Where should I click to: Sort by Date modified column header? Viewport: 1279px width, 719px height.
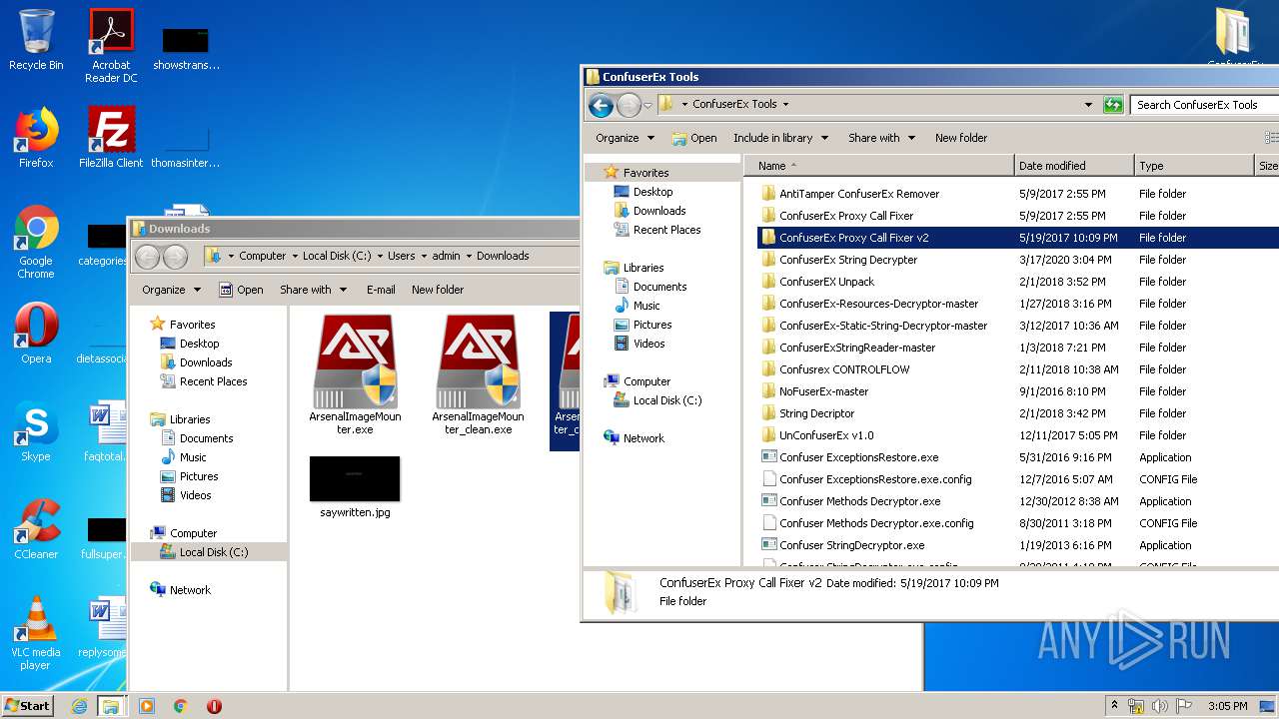[1074, 166]
